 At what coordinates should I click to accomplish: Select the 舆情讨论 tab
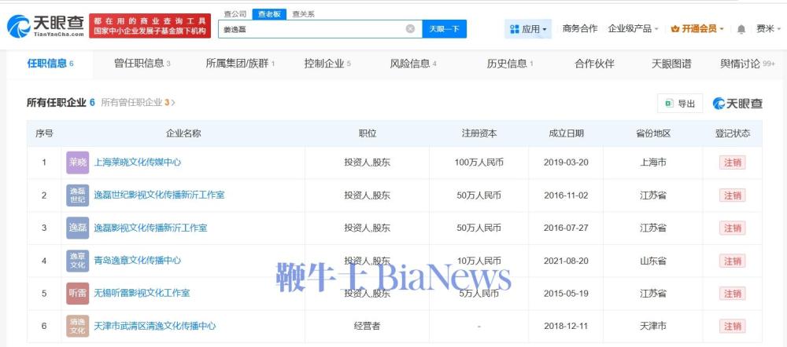[748, 64]
